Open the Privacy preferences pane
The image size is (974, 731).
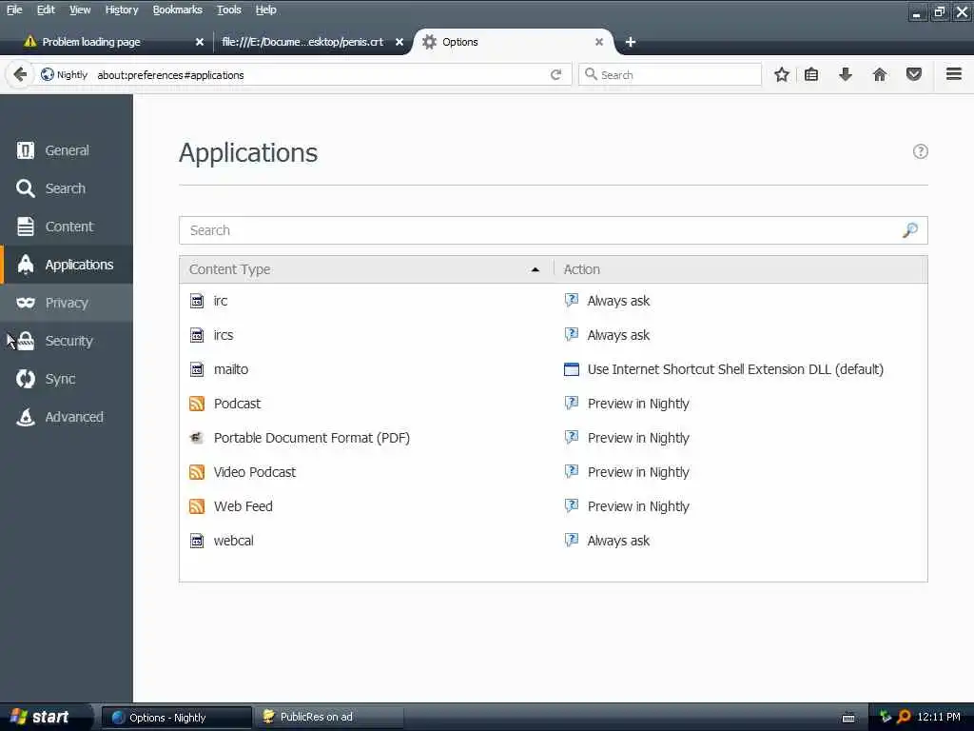tap(67, 303)
